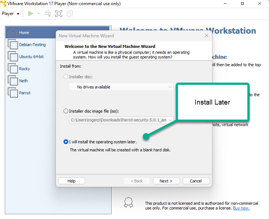Click the Unity mode toolbar icon
This screenshot has height=219, width=269.
tap(70, 14)
